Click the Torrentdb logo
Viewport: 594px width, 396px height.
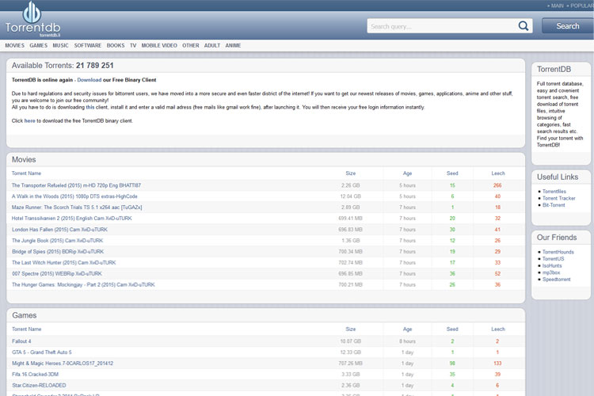coord(32,19)
